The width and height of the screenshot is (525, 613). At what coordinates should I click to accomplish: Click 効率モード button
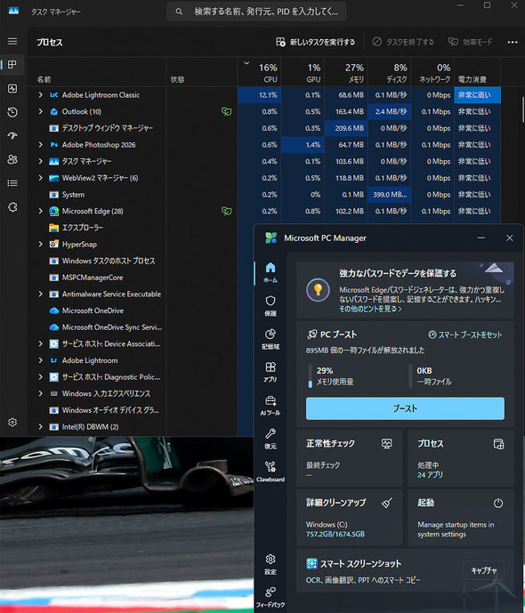(470, 42)
